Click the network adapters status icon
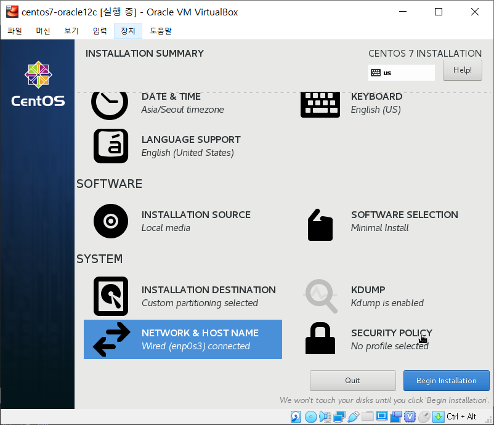Screen dimensions: 494x425 [339, 417]
